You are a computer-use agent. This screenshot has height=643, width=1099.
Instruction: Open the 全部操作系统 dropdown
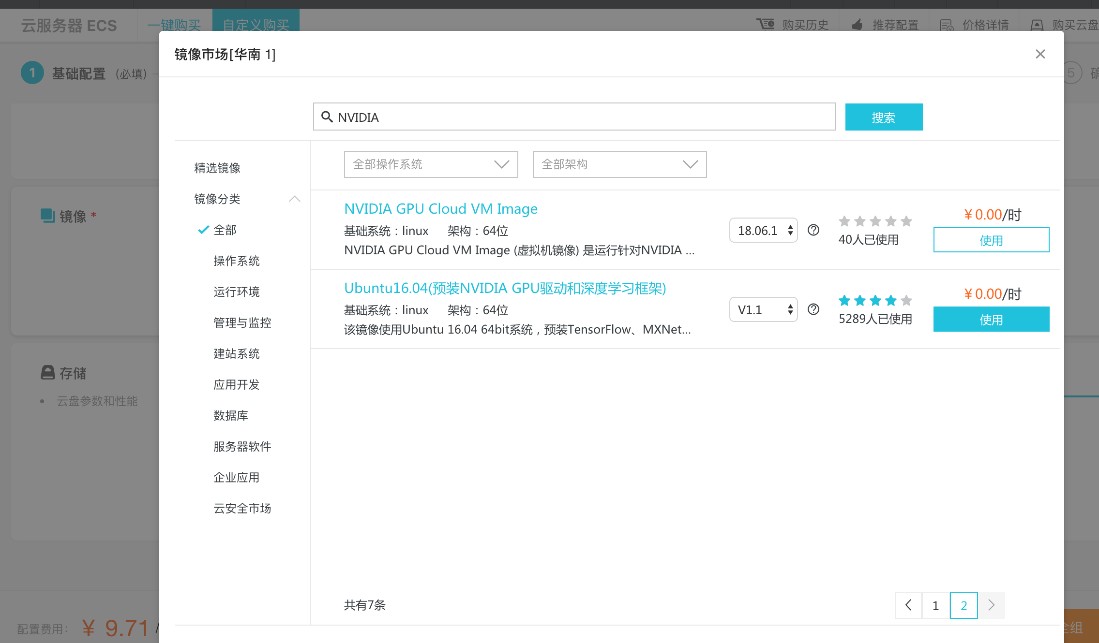431,164
